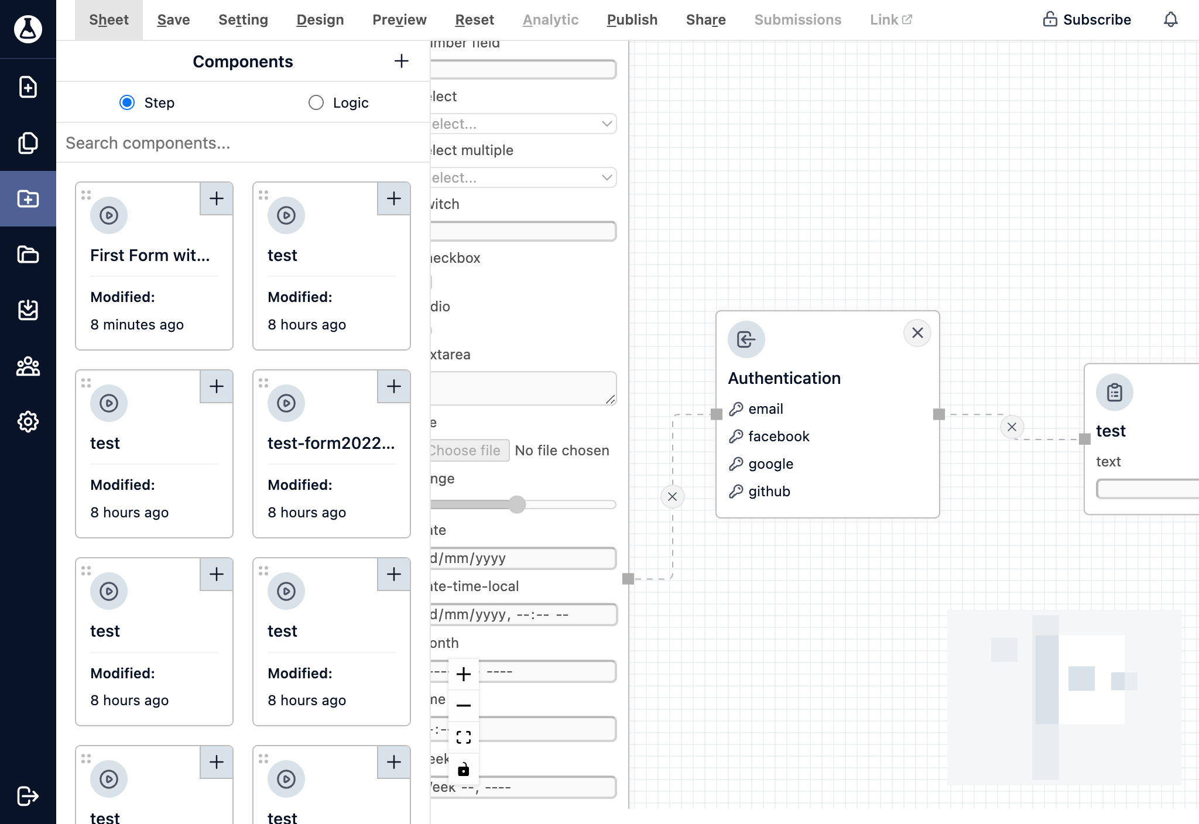
Task: Open the Select multiple dropdown
Action: pos(523,177)
